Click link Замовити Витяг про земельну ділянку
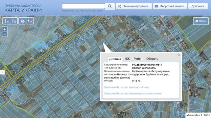The width and height of the screenshot is (211, 118). pyautogui.click(x=127, y=87)
